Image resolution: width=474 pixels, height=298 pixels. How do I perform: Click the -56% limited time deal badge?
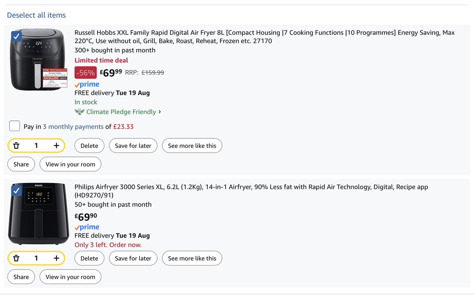pos(85,73)
